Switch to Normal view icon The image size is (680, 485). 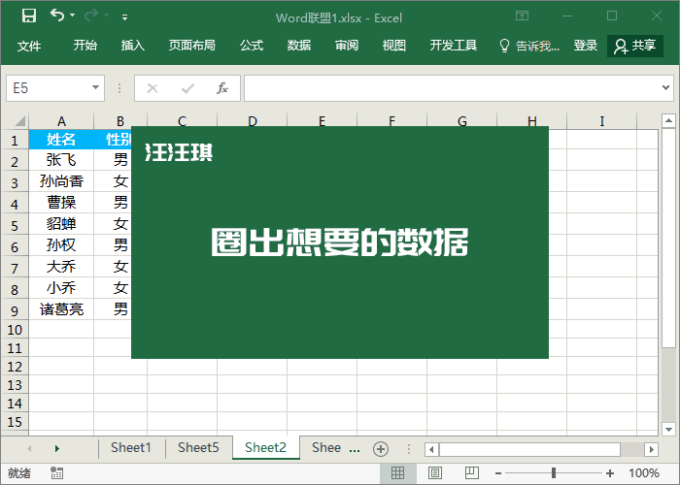click(x=397, y=473)
